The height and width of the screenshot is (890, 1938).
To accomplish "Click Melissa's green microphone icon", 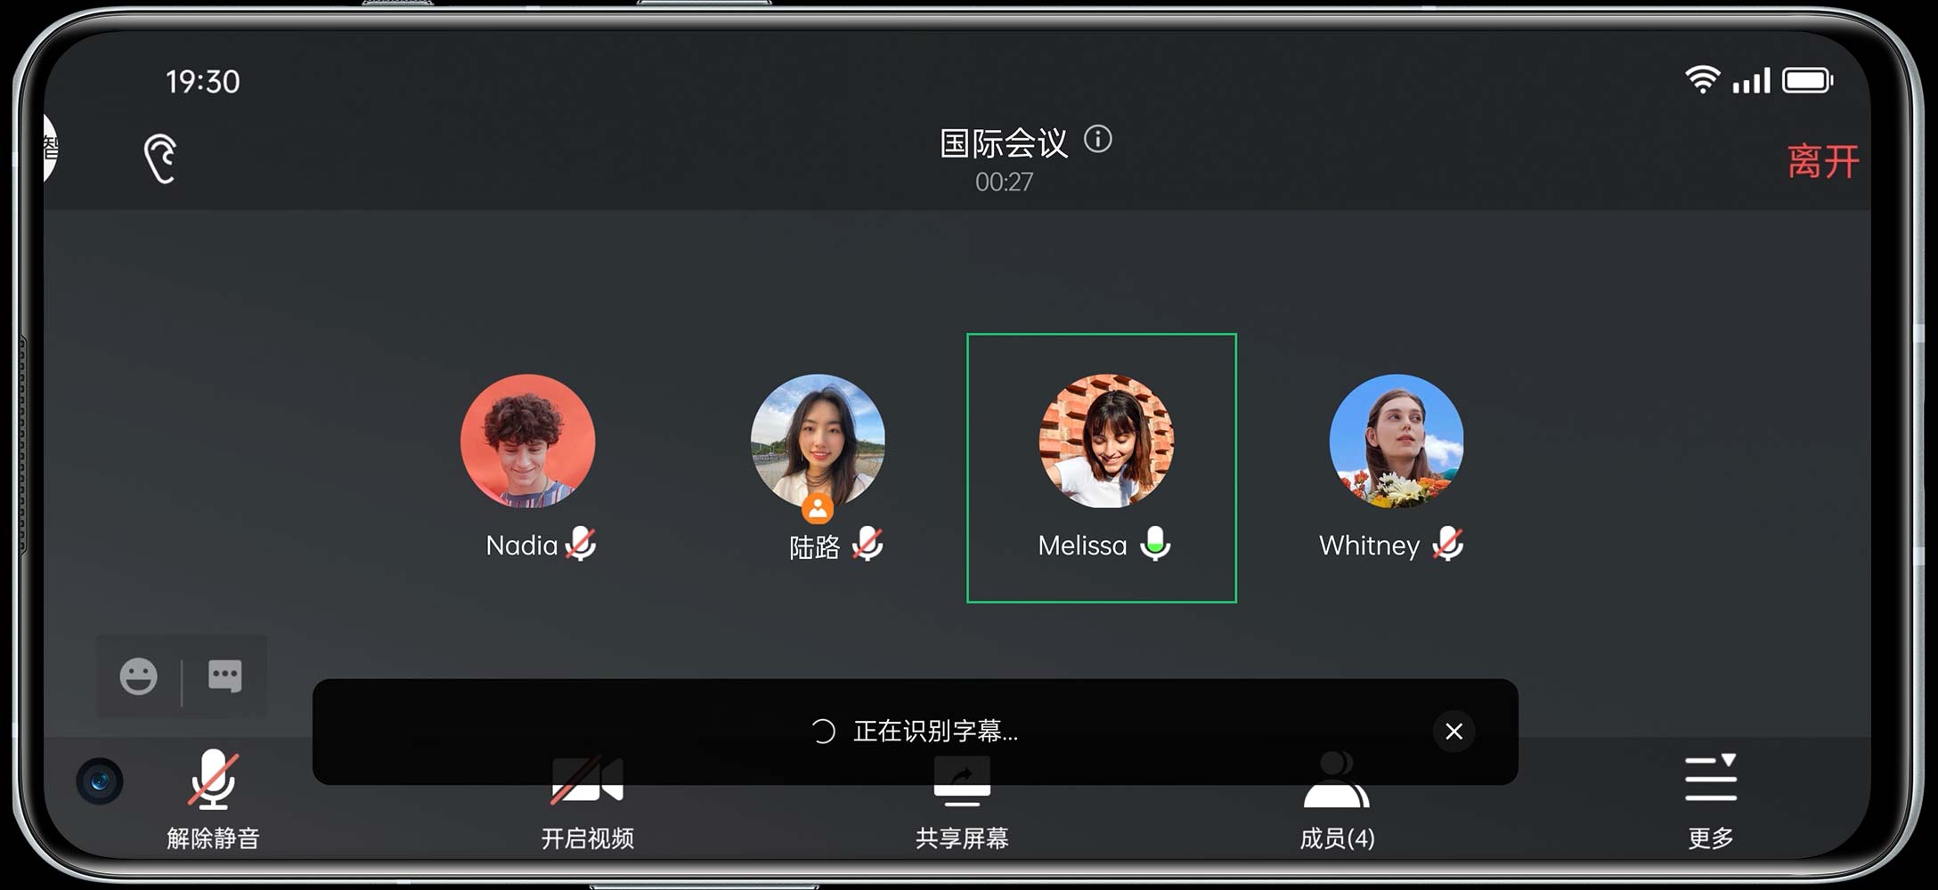I will pos(1155,543).
